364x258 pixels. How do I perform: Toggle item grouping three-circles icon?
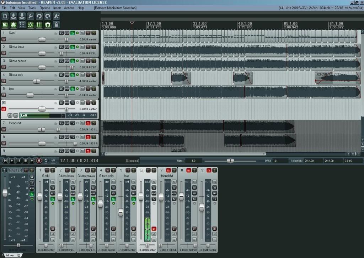pos(14,25)
